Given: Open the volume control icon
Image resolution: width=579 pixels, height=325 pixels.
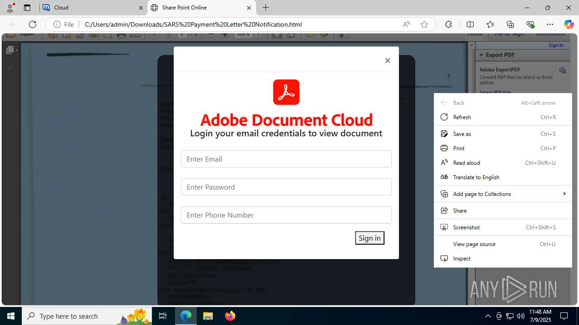Looking at the screenshot, I should [x=520, y=316].
